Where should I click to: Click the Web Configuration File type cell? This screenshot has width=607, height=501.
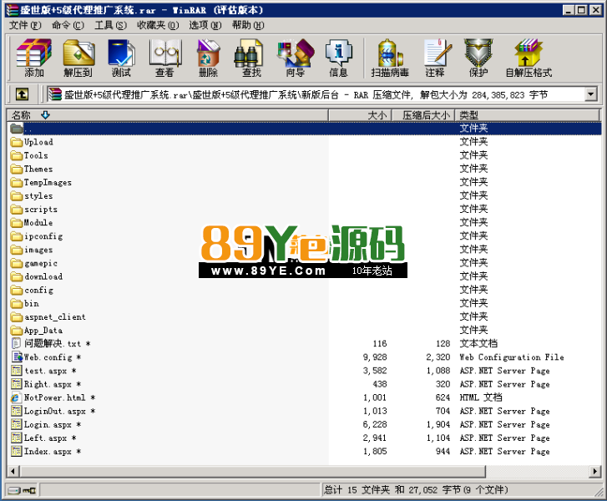point(512,357)
